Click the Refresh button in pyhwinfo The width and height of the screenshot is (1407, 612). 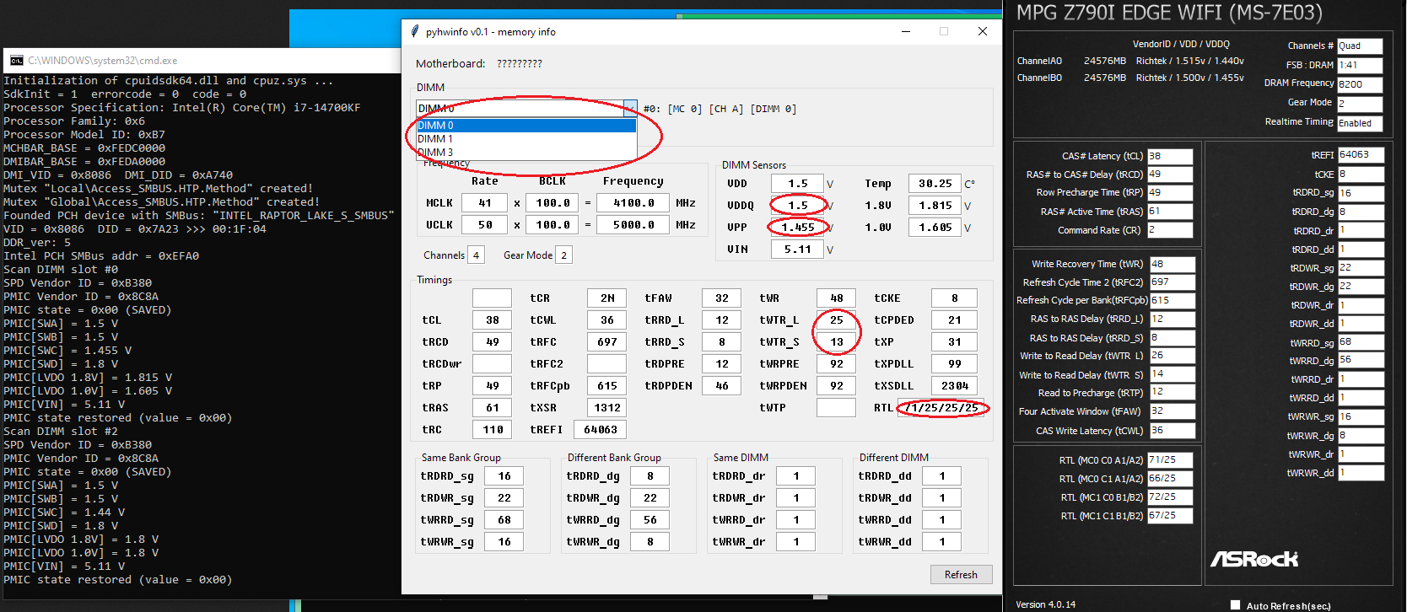tap(961, 575)
